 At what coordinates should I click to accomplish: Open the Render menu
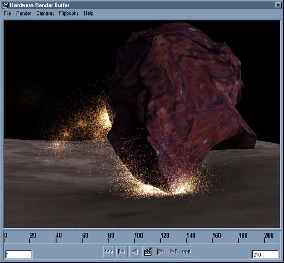tap(24, 13)
